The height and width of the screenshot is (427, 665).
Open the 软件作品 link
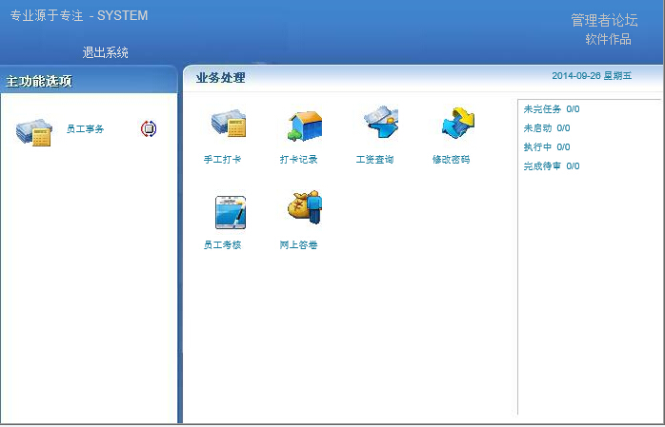[x=608, y=39]
